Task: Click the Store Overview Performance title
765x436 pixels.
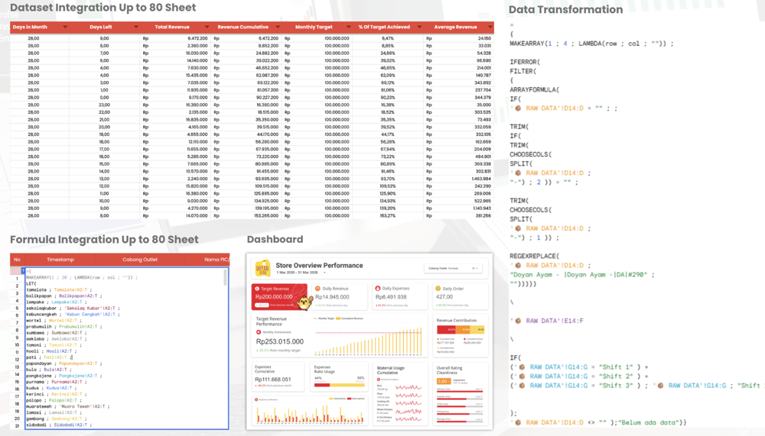Action: click(x=320, y=266)
